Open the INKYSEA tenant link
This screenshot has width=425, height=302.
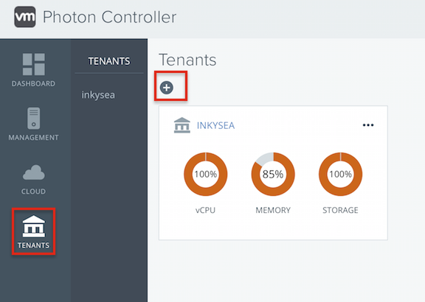(215, 125)
